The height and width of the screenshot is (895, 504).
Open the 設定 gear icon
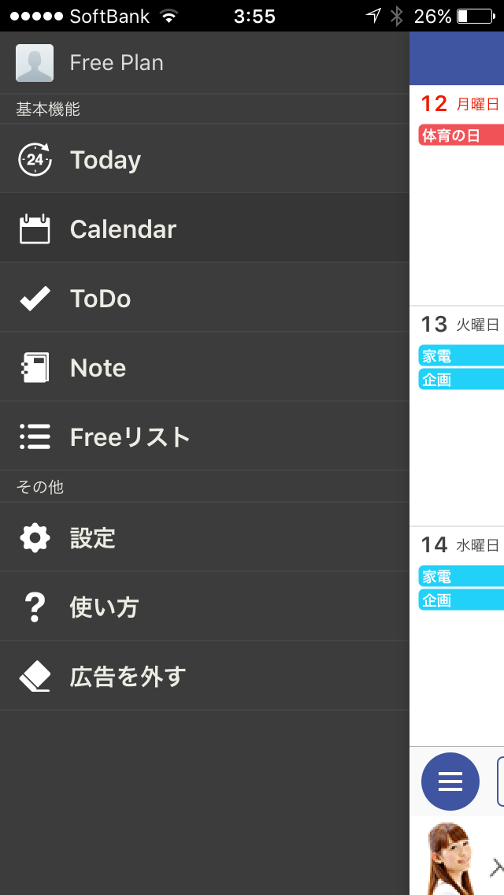coord(35,537)
